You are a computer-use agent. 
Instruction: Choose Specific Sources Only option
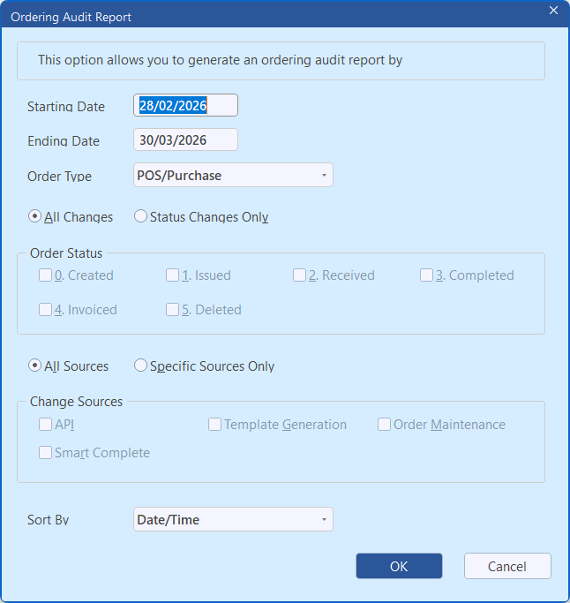(x=140, y=366)
